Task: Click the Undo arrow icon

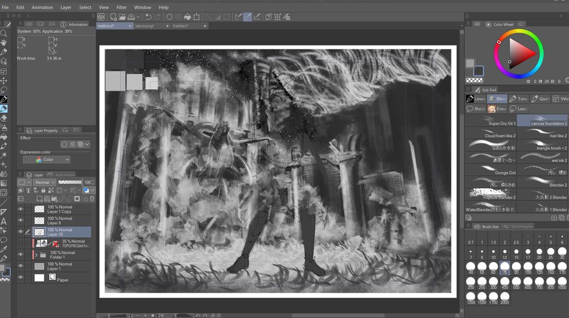Action: coord(149,17)
